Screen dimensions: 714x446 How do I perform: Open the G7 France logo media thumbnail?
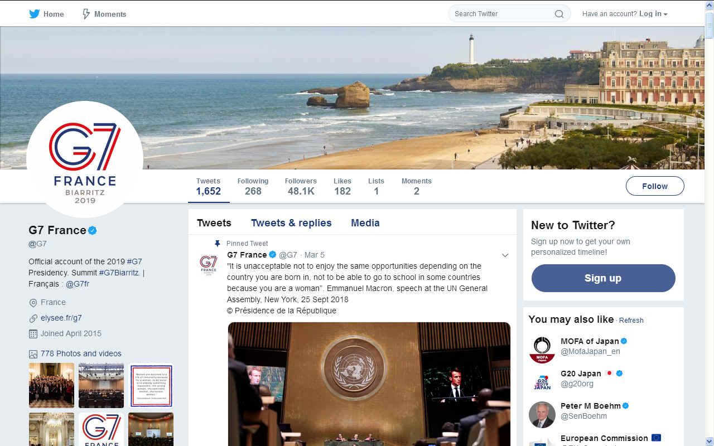tap(101, 429)
